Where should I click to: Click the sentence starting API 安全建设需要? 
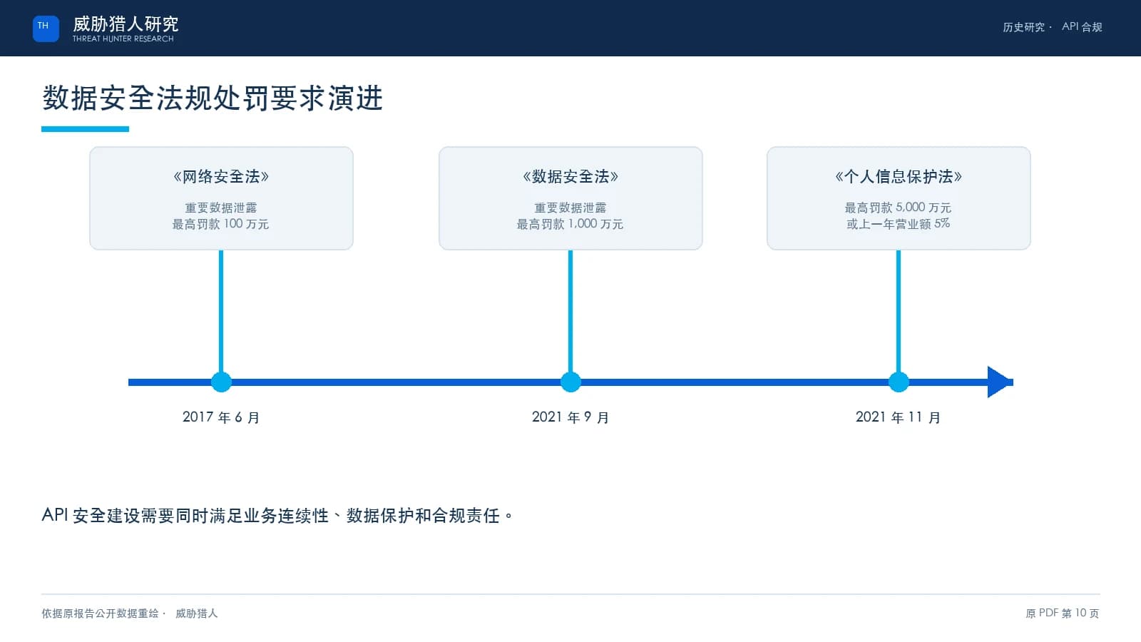(x=277, y=516)
